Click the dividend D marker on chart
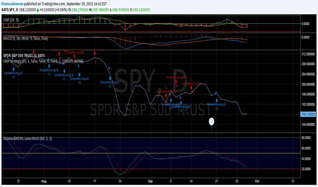Viewport: 318px width, 187px height. [212, 121]
